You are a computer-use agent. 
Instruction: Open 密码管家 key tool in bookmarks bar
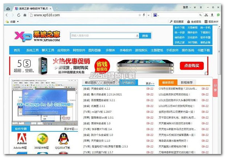177,22
